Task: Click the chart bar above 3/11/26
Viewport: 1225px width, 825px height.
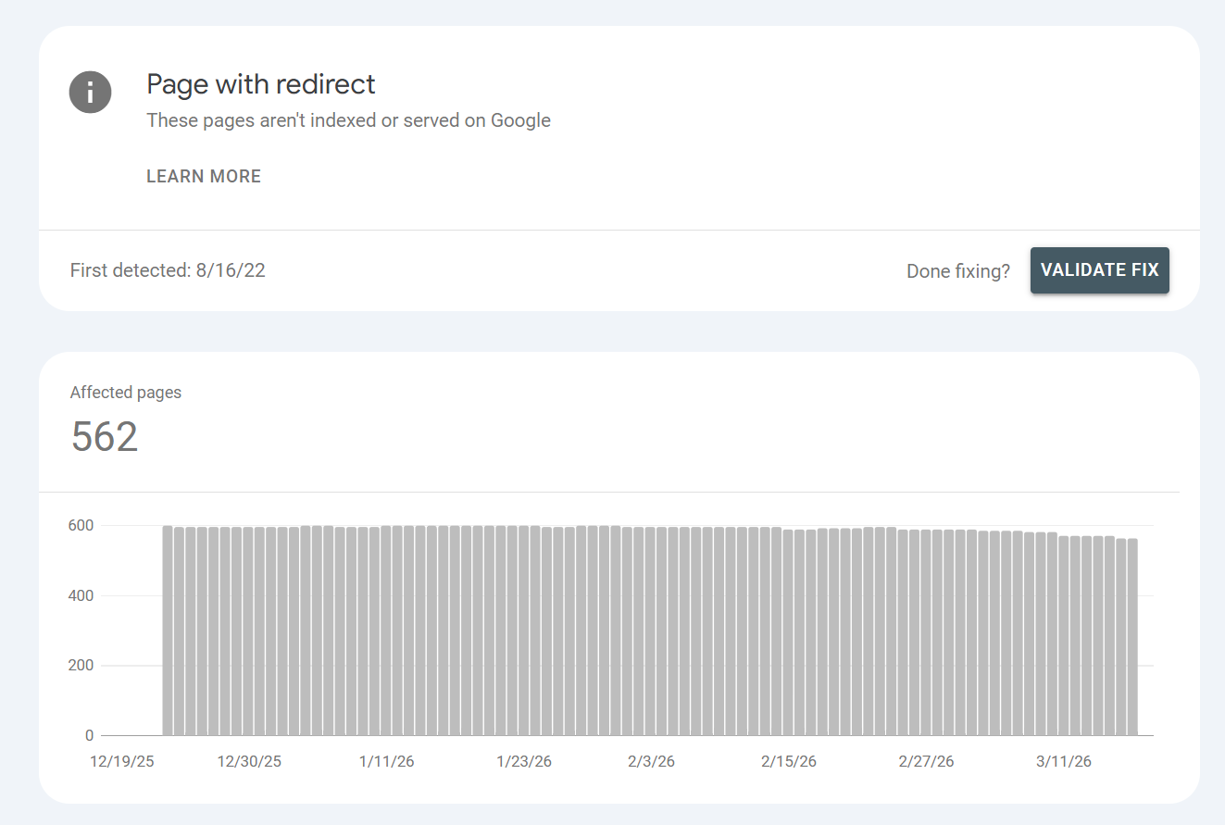Action: point(1062,630)
